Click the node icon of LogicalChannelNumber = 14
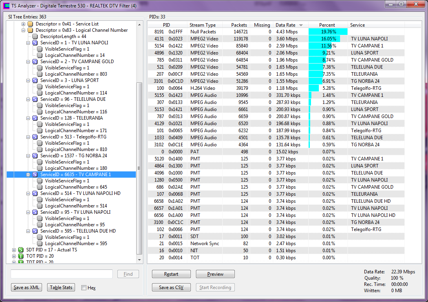The height and width of the screenshot is (302, 428). (x=40, y=55)
